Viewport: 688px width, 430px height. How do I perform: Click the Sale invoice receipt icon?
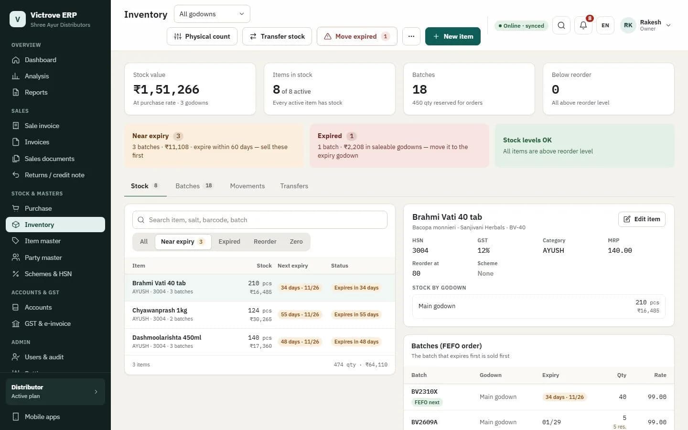tap(16, 126)
